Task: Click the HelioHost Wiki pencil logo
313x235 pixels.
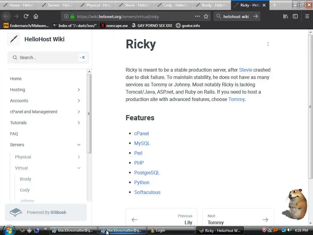Action: tap(13, 39)
